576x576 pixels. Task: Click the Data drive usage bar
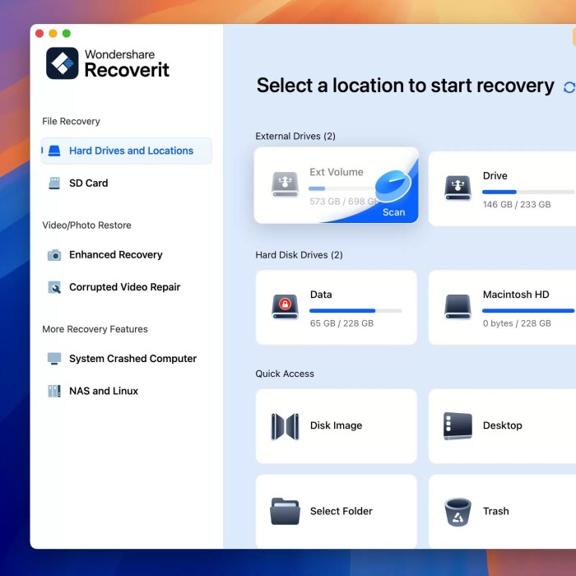(355, 311)
